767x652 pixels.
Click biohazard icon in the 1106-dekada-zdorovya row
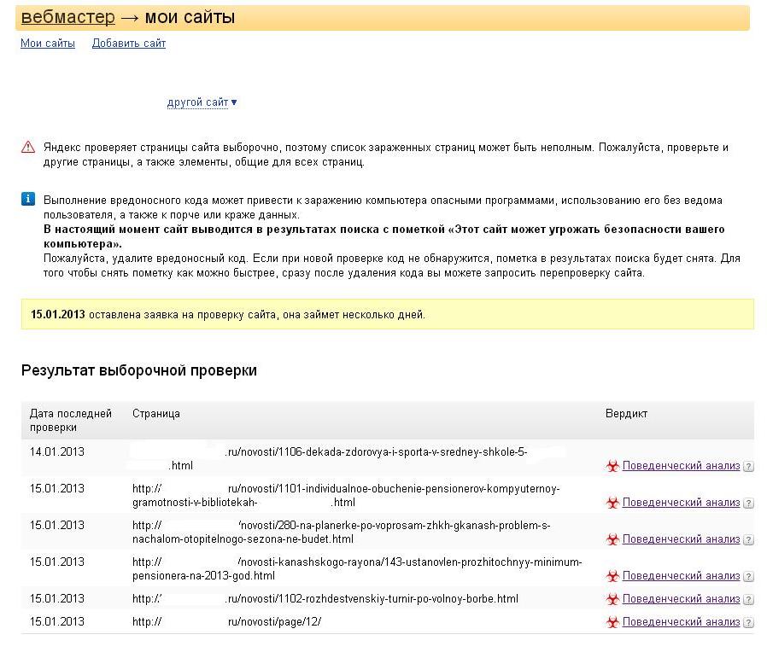point(612,466)
